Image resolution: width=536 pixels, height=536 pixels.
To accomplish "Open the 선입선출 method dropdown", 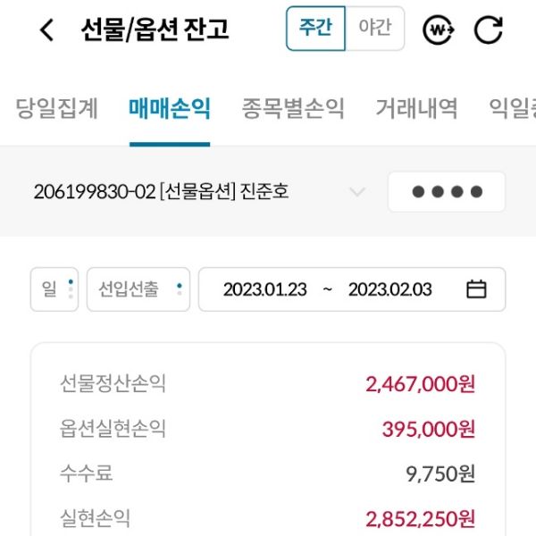I will tap(138, 289).
